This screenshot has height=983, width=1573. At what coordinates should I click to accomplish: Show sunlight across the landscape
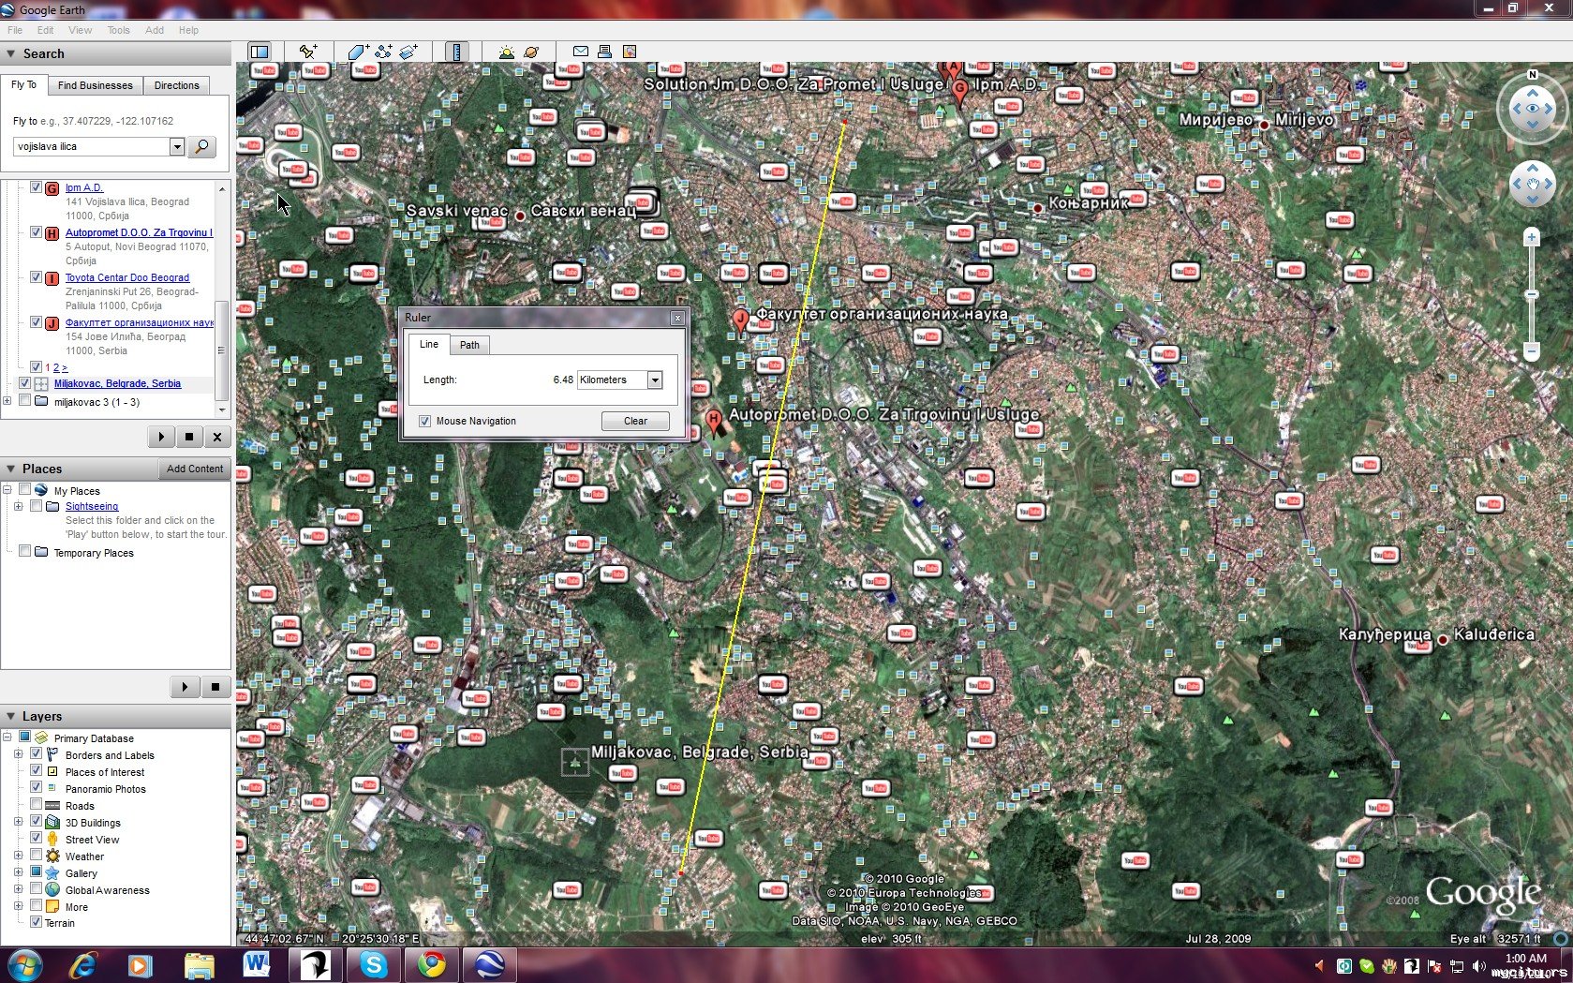tap(507, 52)
